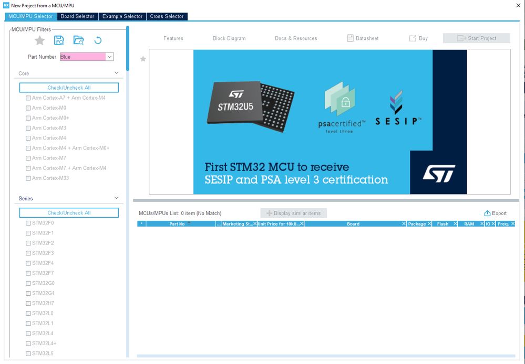Viewport: 525px width, 364px height.
Task: Select the STM32H7 series checkbox
Action: point(28,303)
